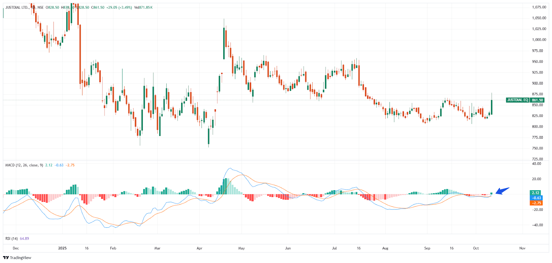
Task: Click the Oct label on the time axis
Action: tap(476, 248)
